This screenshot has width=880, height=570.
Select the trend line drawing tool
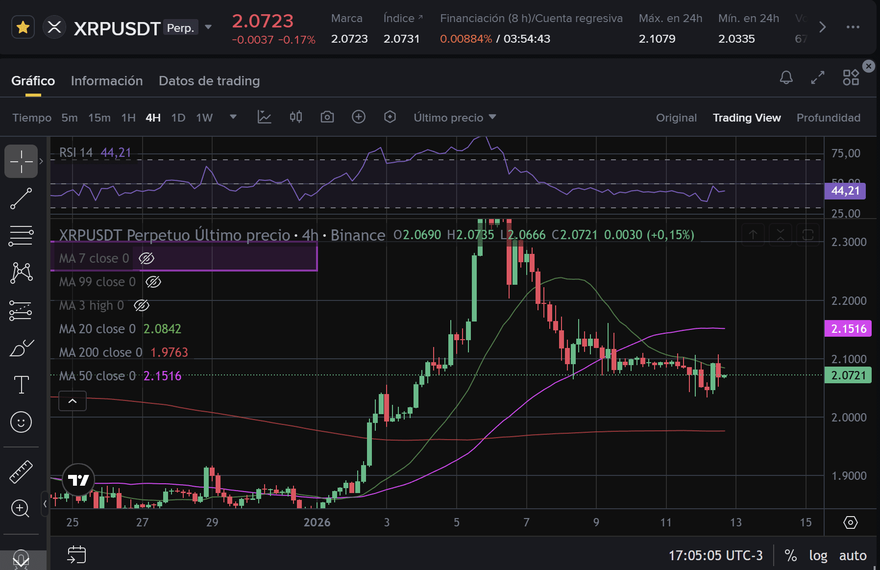(x=21, y=198)
